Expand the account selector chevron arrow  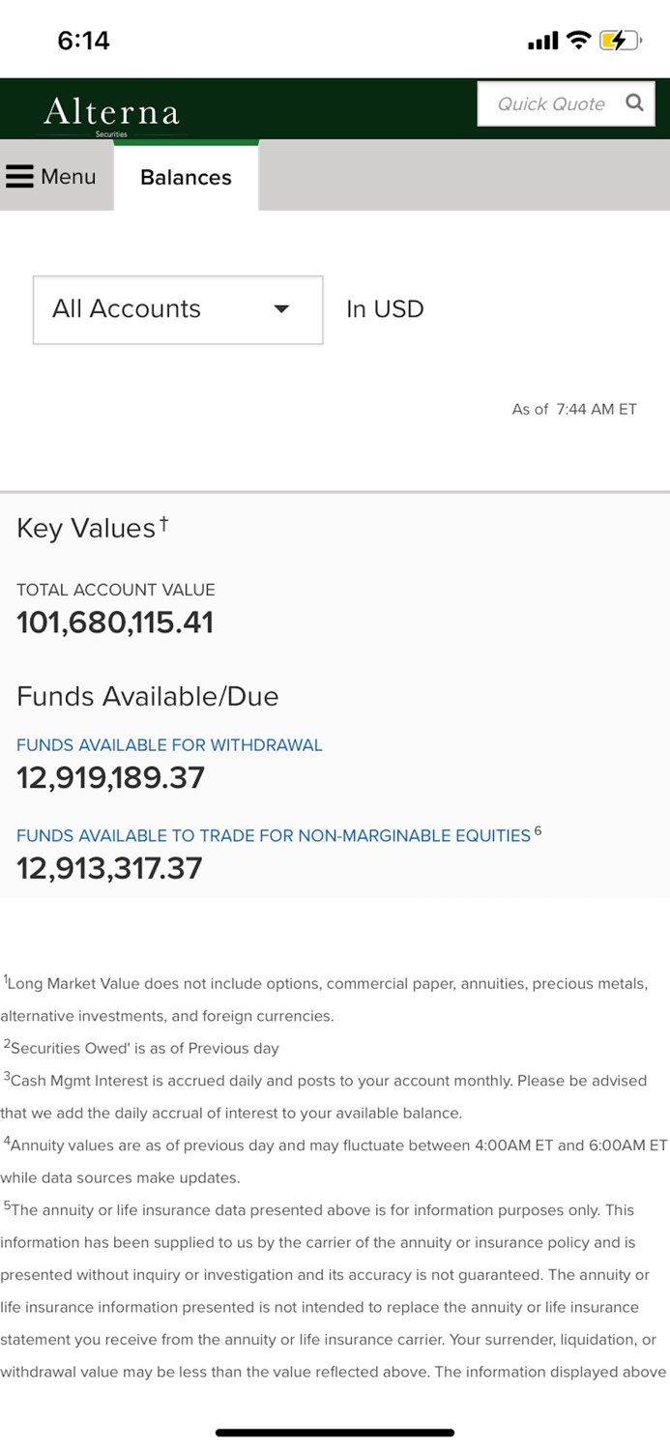[281, 309]
